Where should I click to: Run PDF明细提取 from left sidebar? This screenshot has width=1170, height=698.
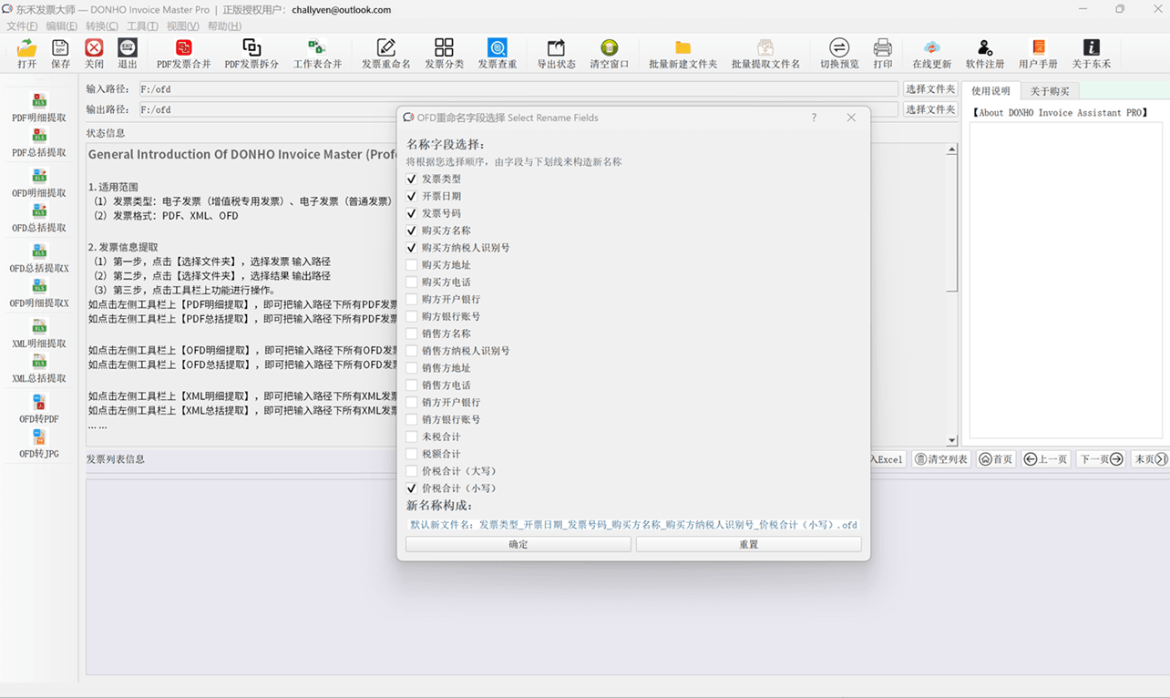39,108
